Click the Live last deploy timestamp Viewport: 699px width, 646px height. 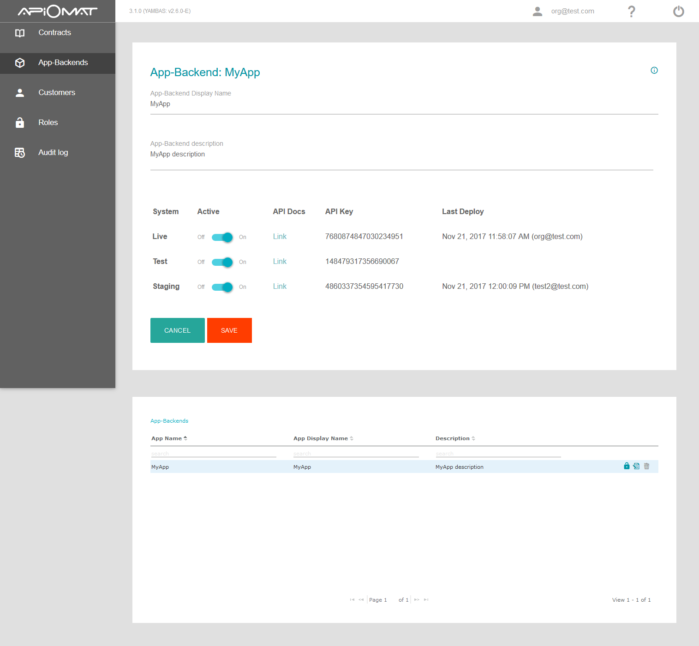512,236
